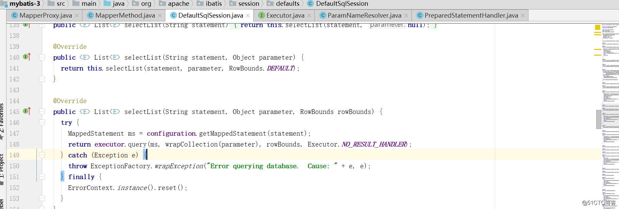Click the DefaultSqlSession class breadcrumb
Viewport: 619px width, 209px height.
click(x=338, y=4)
